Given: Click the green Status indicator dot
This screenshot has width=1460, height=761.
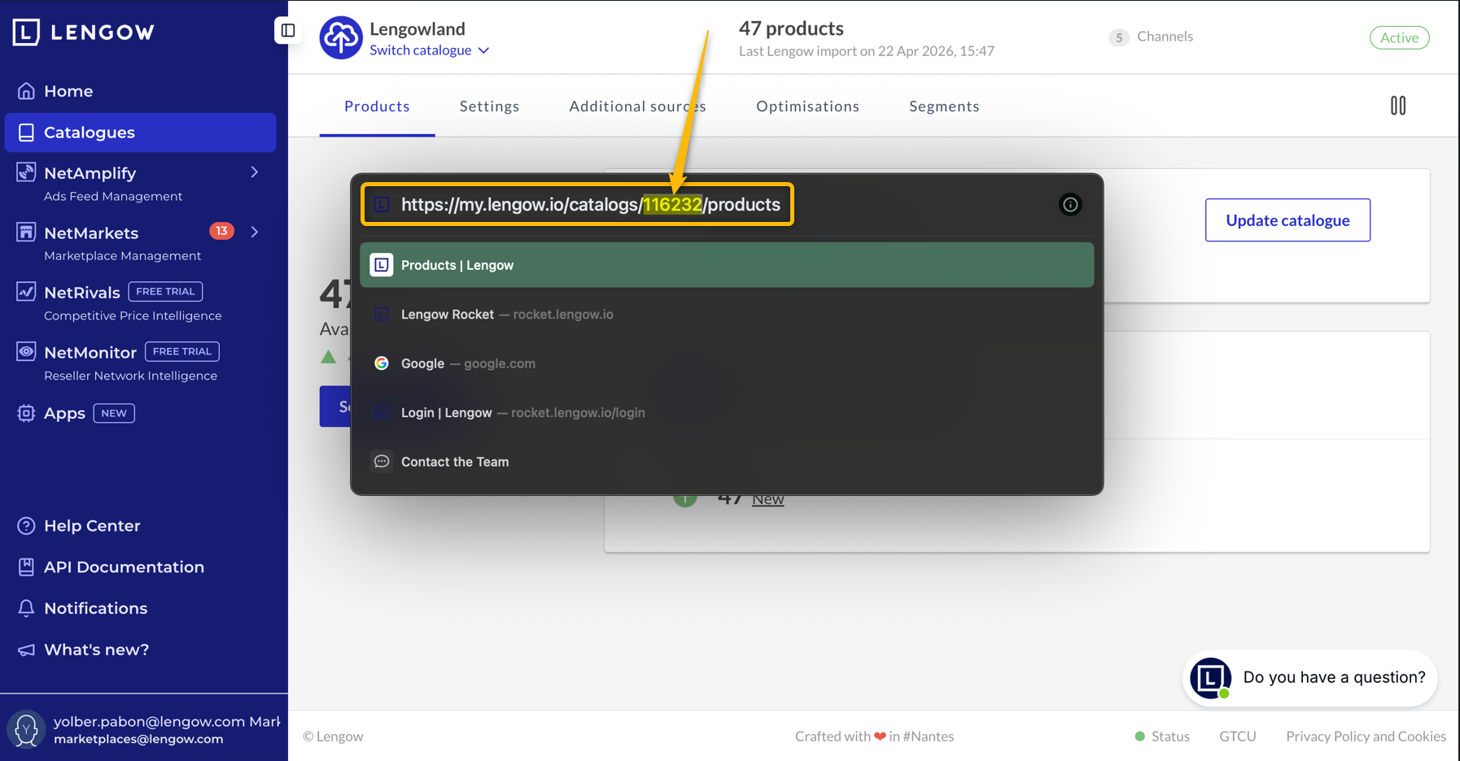Looking at the screenshot, I should pos(1140,737).
